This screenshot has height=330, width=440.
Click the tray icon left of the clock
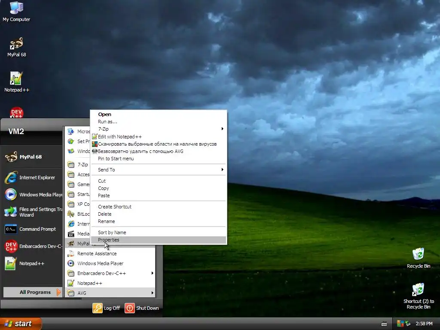pos(408,324)
